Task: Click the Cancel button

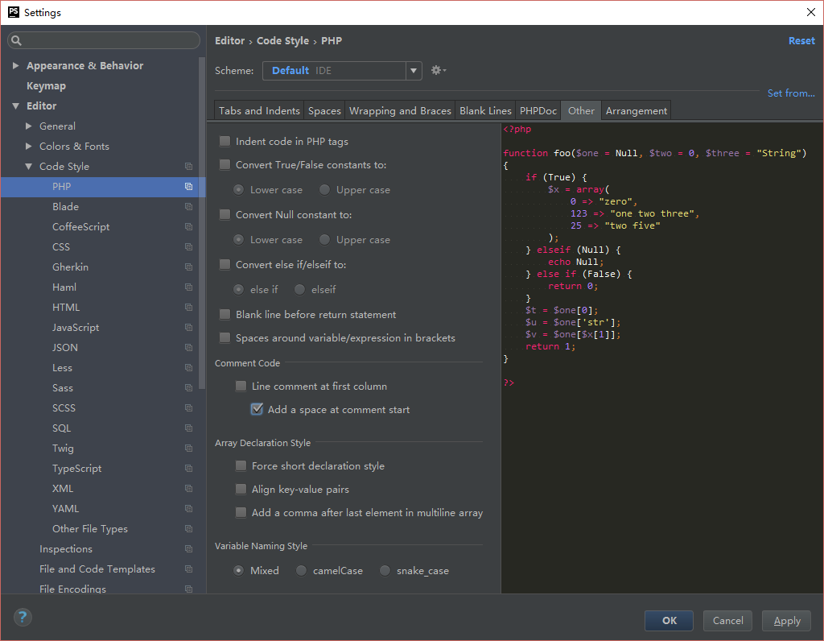Action: (x=727, y=621)
